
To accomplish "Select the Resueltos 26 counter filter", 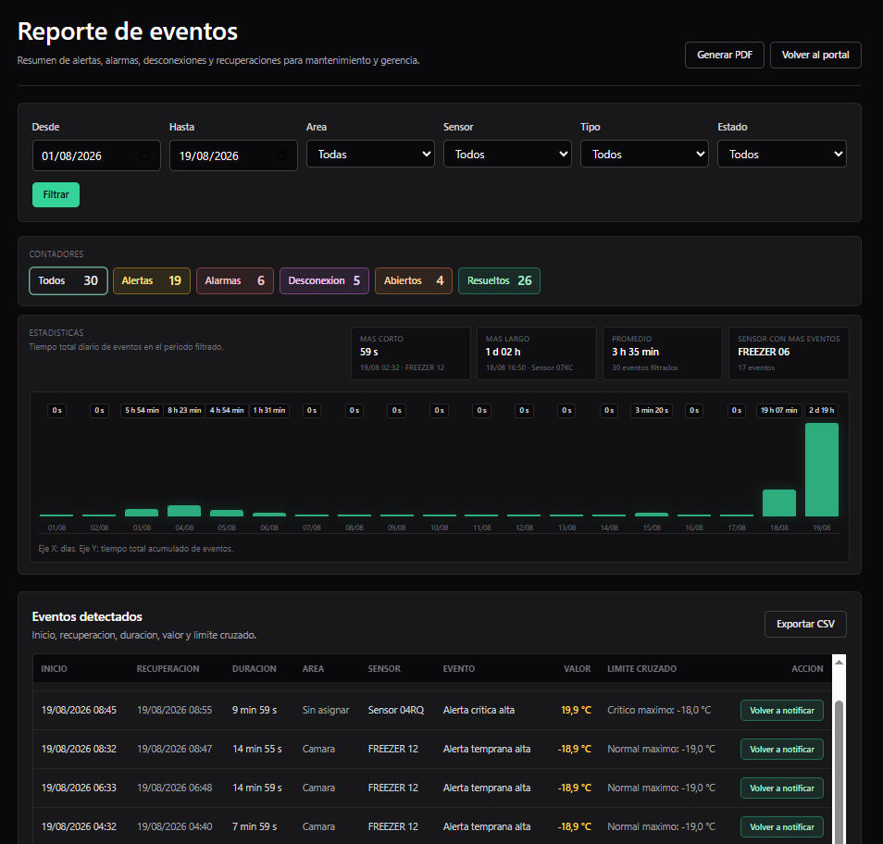I will coord(499,280).
